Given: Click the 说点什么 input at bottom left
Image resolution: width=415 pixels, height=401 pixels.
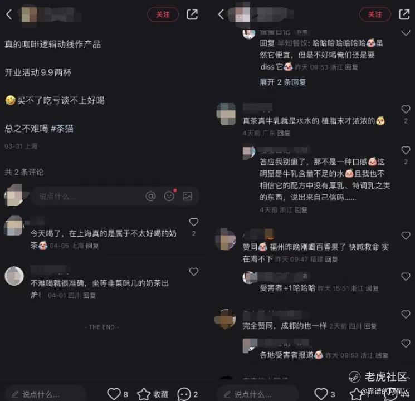Looking at the screenshot, I should (x=46, y=394).
